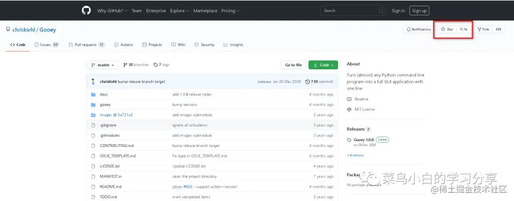Expand the Why GitHub? menu
The width and height of the screenshot is (514, 201).
pos(112,11)
